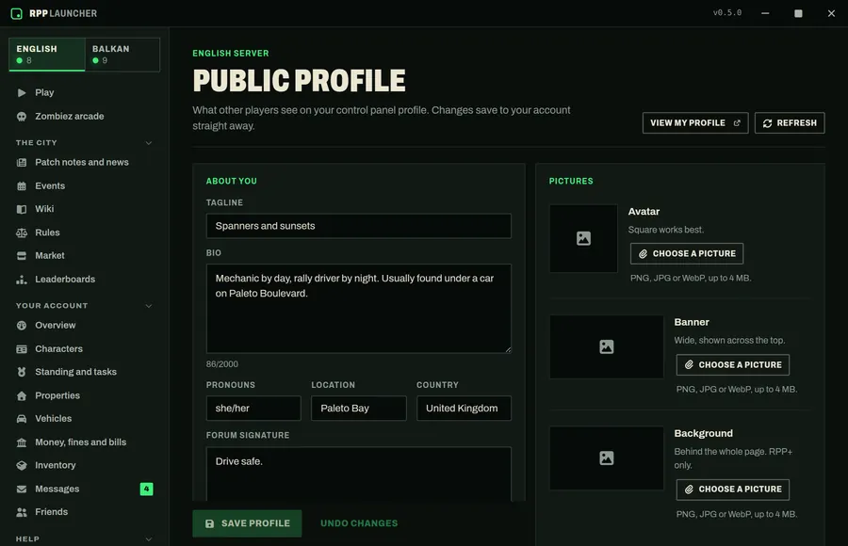Screen dimensions: 848x546
Task: Click the Vehicles car icon
Action: 22,419
